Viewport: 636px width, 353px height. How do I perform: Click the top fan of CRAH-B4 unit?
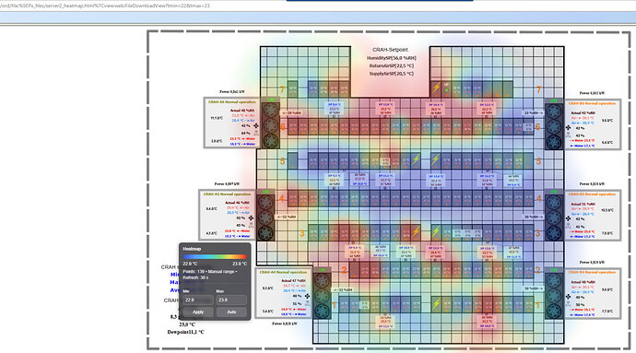coord(554,281)
